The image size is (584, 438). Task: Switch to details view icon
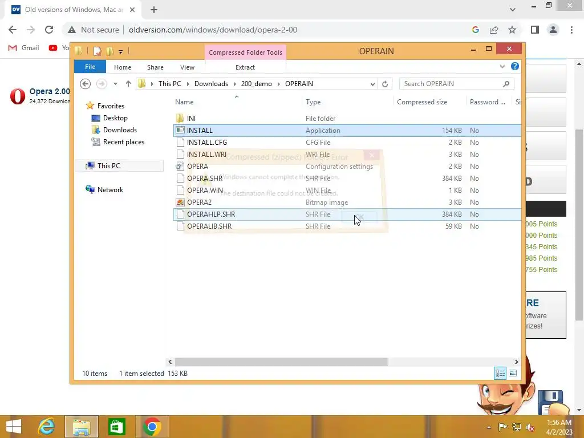coord(500,373)
